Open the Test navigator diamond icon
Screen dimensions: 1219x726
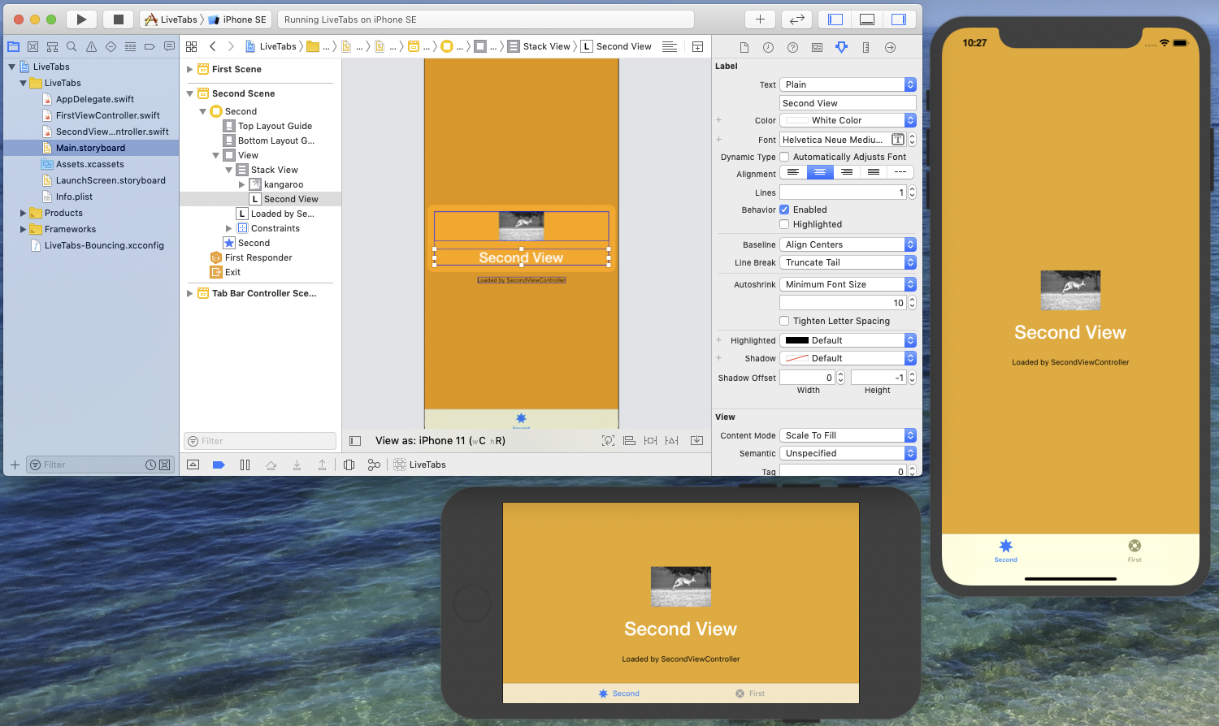tap(111, 47)
